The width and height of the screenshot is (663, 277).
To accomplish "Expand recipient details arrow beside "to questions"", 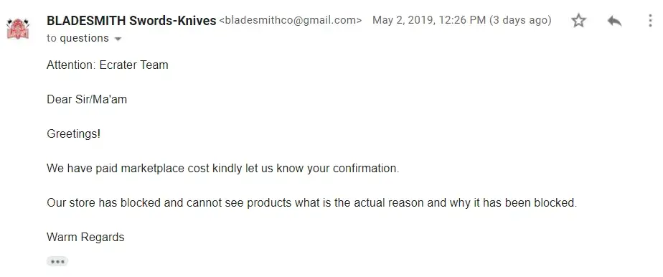I will tap(118, 39).
